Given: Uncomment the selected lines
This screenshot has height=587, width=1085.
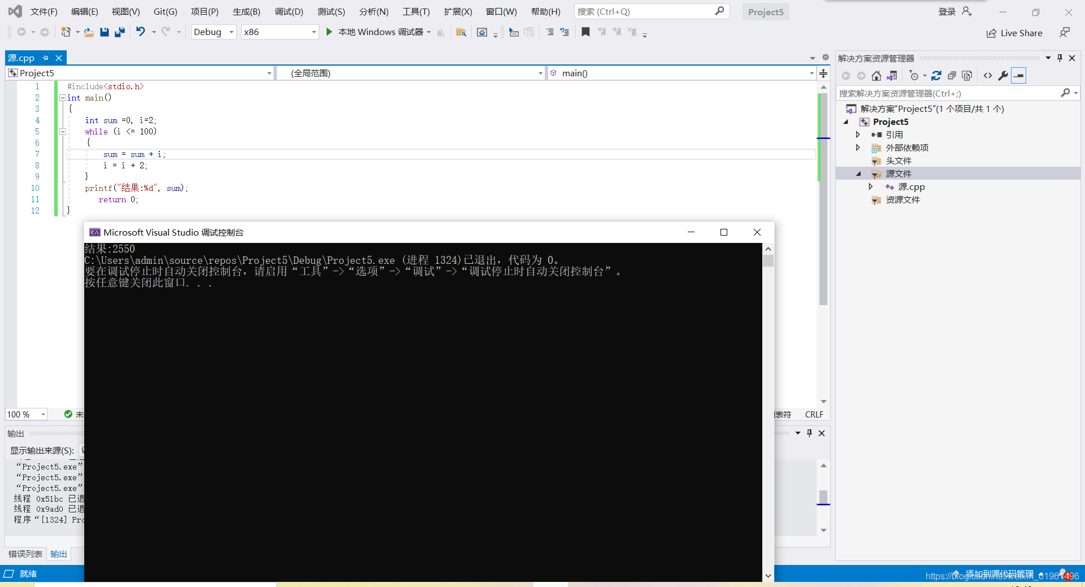Looking at the screenshot, I should click(564, 32).
